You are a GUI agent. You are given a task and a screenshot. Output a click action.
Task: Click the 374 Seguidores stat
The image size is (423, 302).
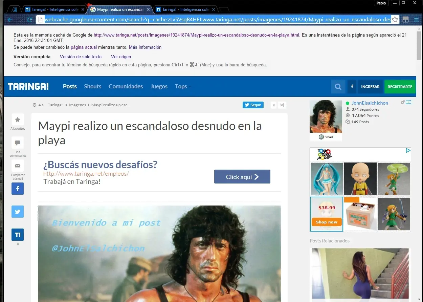365,109
